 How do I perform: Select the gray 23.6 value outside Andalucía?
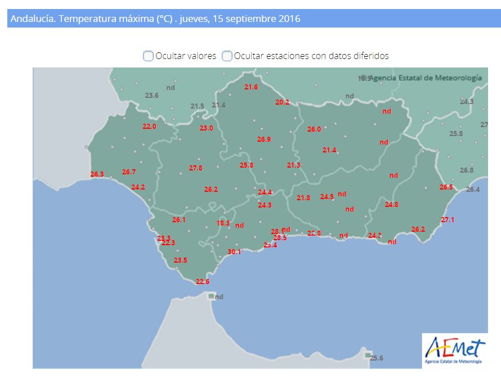click(x=152, y=96)
